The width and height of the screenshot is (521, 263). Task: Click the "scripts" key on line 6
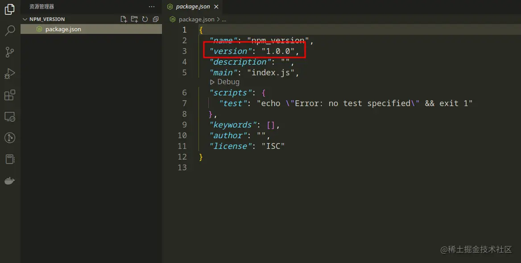pyautogui.click(x=231, y=93)
